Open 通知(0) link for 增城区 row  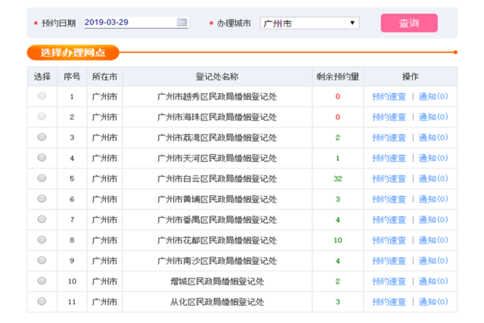point(433,281)
